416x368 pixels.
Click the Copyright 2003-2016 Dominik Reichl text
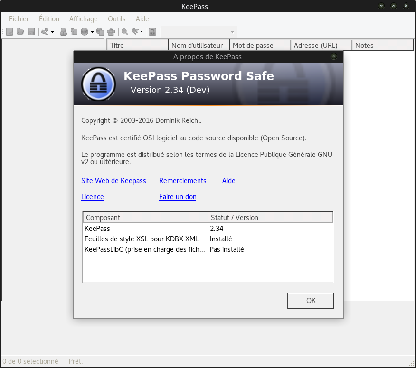point(142,120)
